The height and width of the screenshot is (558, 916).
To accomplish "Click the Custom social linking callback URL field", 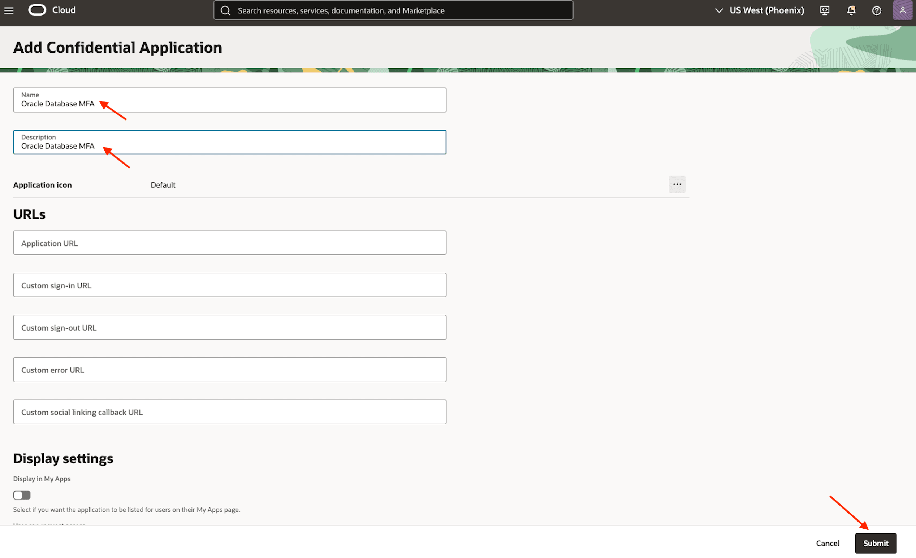I will [229, 411].
